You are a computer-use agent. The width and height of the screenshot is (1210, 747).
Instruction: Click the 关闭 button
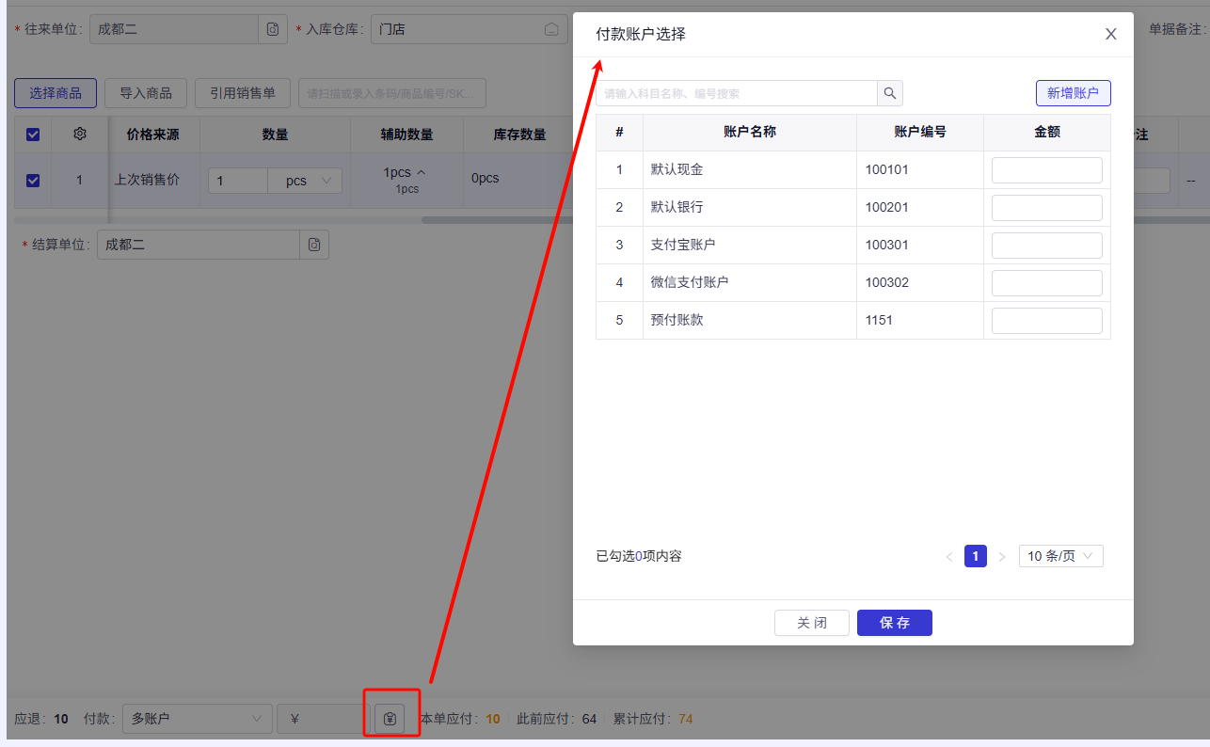[x=812, y=623]
